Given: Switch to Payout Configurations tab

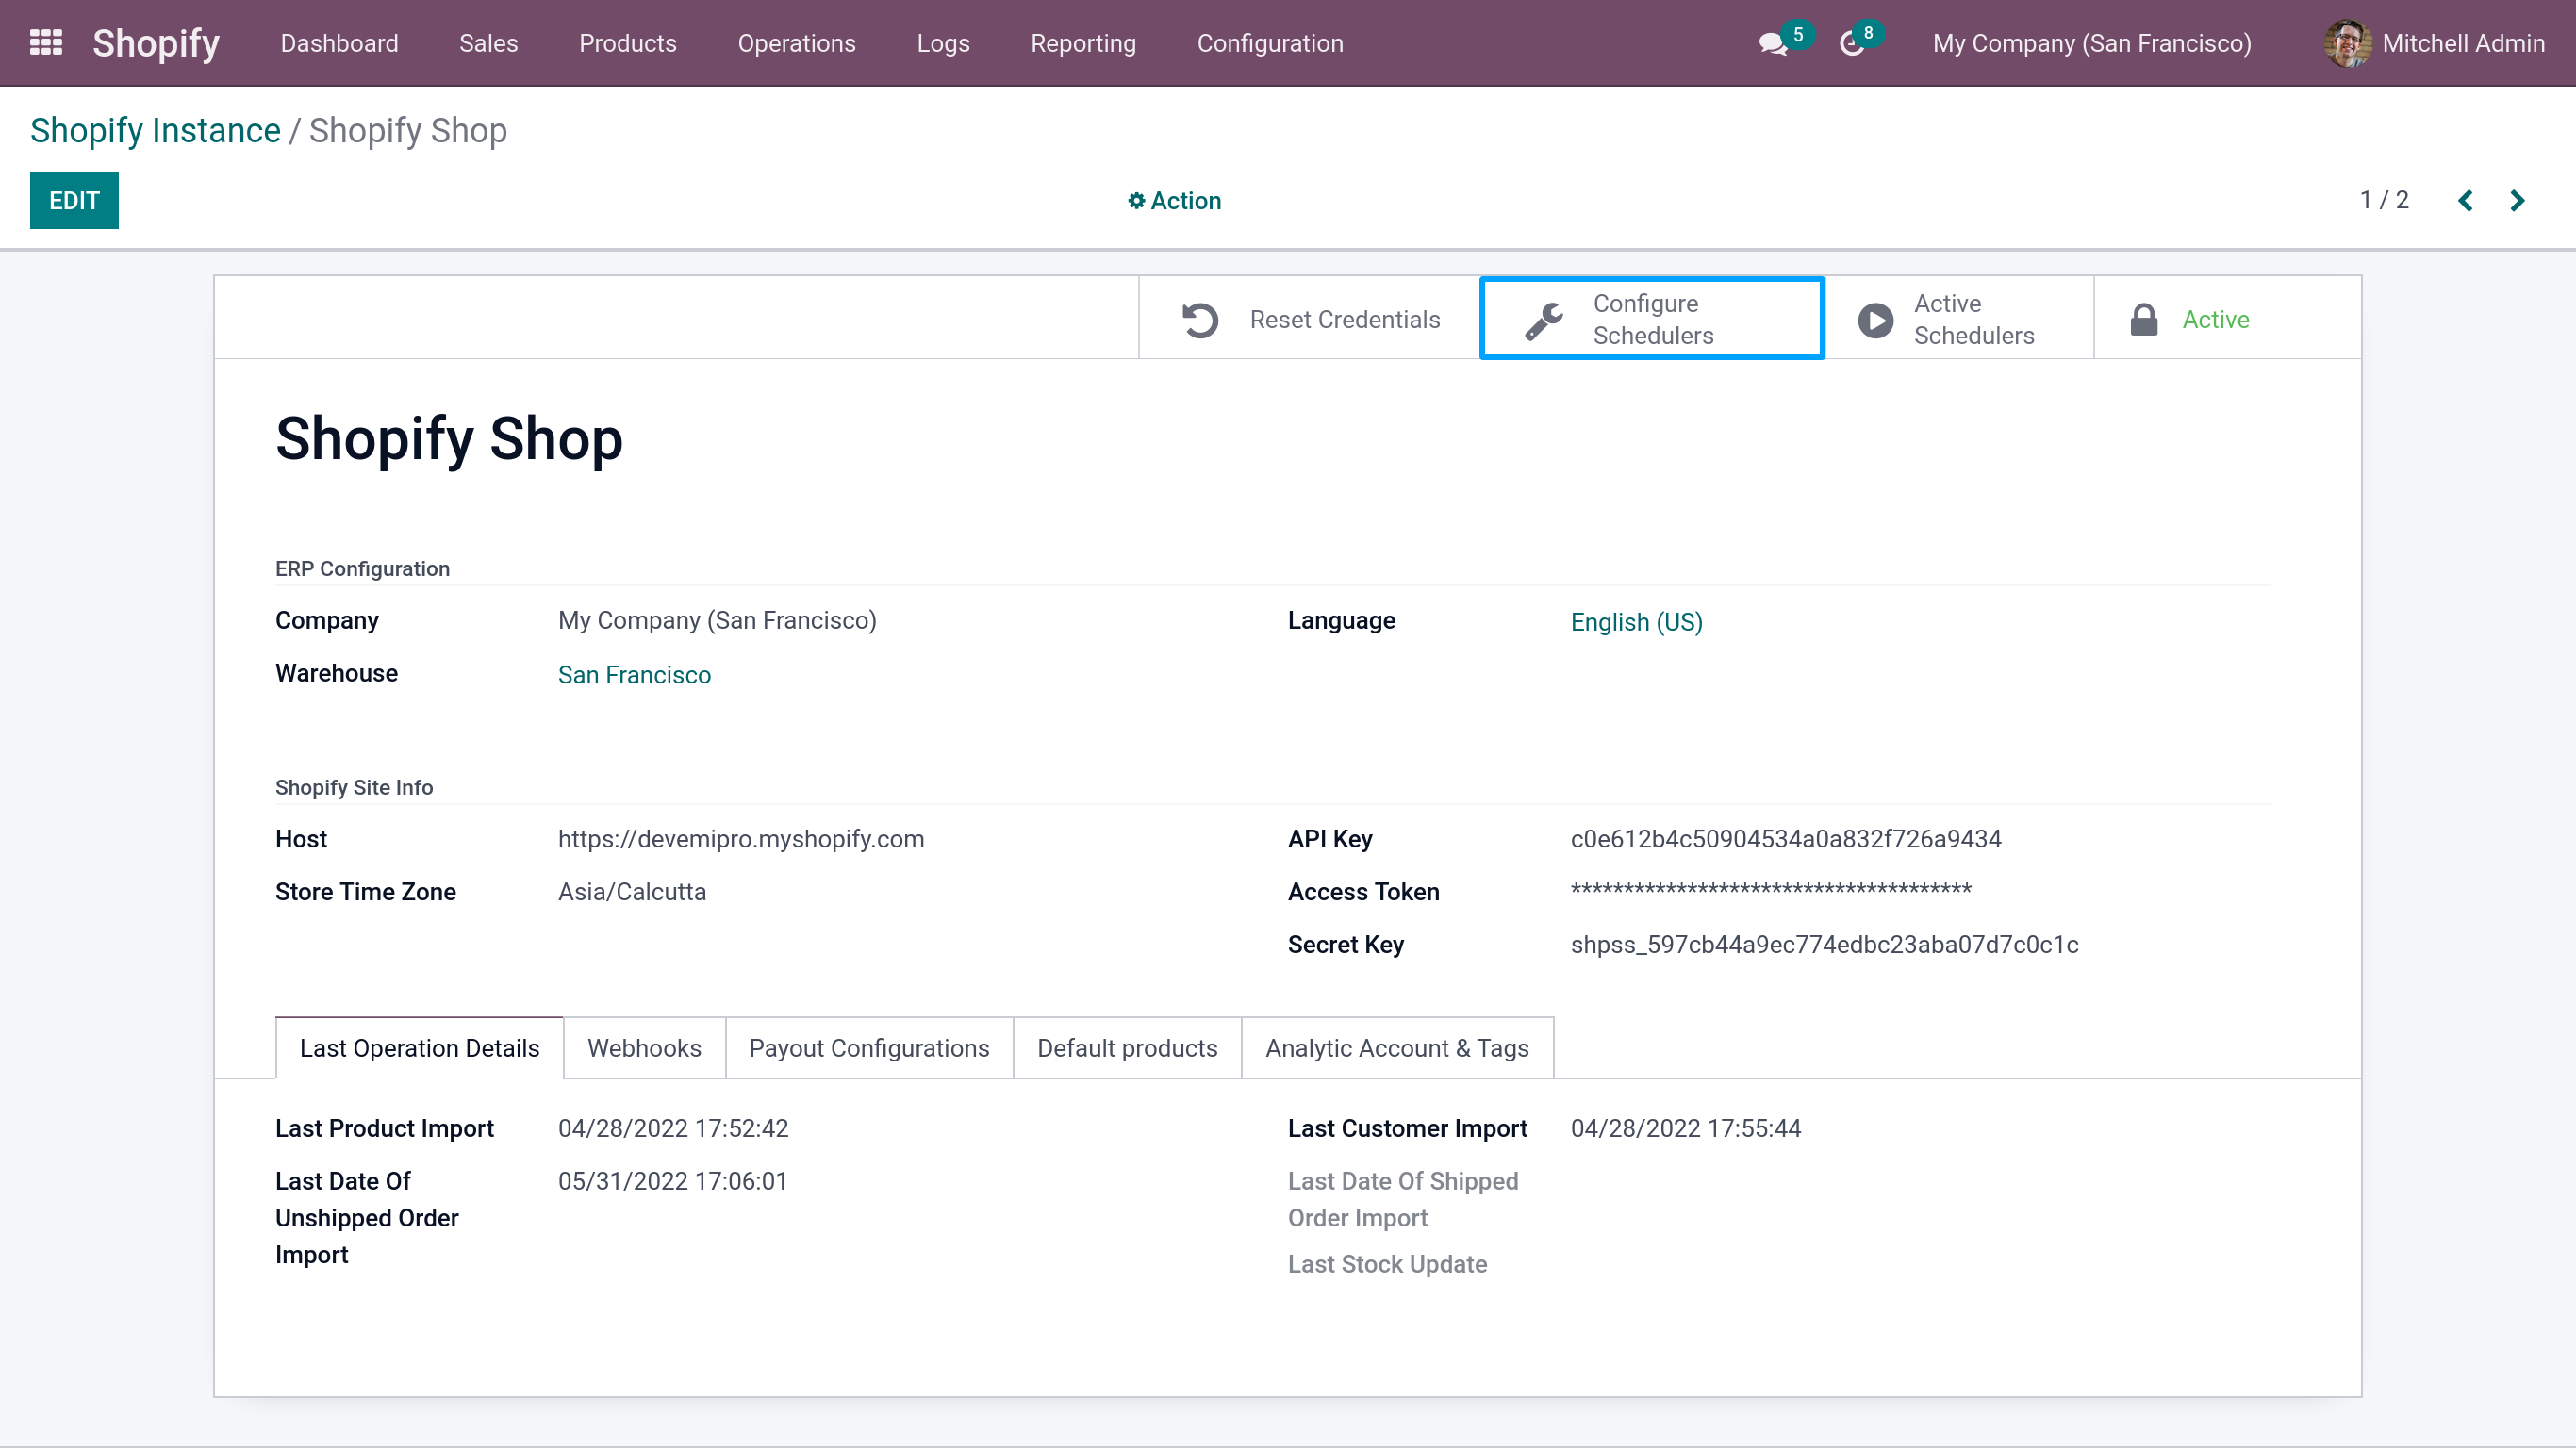Looking at the screenshot, I should (869, 1048).
